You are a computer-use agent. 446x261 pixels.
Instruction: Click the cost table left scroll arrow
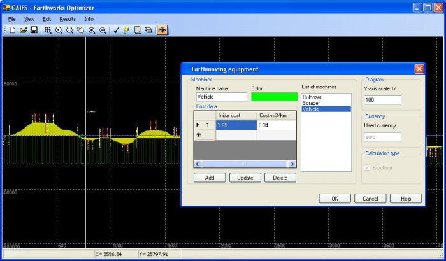pyautogui.click(x=198, y=164)
